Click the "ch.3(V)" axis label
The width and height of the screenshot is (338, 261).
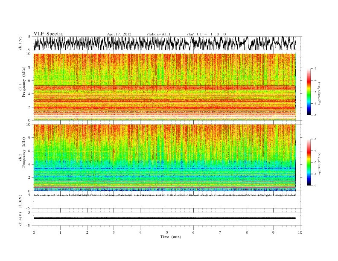tap(20, 202)
